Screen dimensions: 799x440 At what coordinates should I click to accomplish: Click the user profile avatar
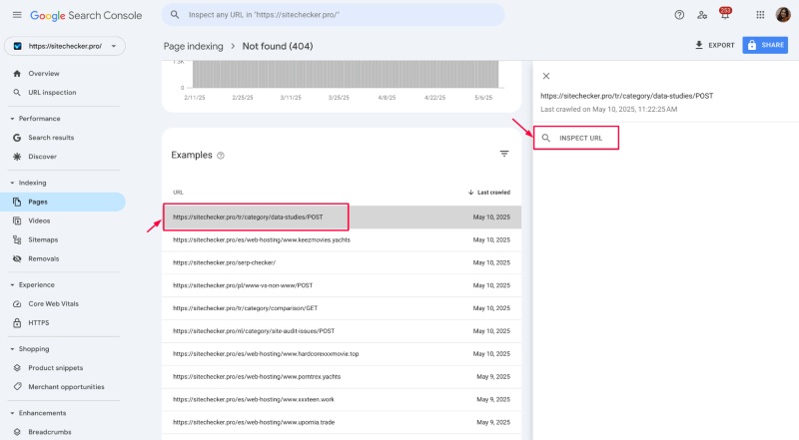783,15
